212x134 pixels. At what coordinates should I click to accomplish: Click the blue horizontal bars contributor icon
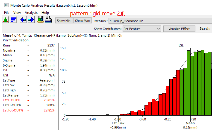[14, 20]
